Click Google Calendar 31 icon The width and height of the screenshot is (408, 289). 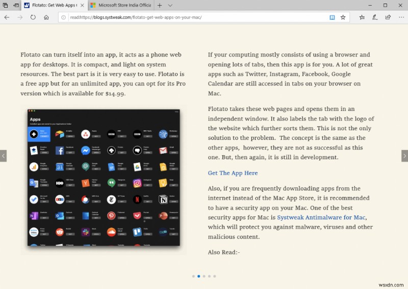[60, 167]
